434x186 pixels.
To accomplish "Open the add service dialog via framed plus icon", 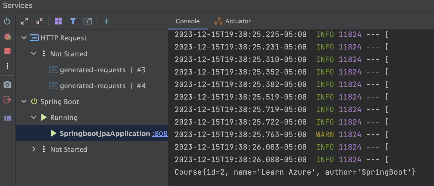I will tap(88, 21).
